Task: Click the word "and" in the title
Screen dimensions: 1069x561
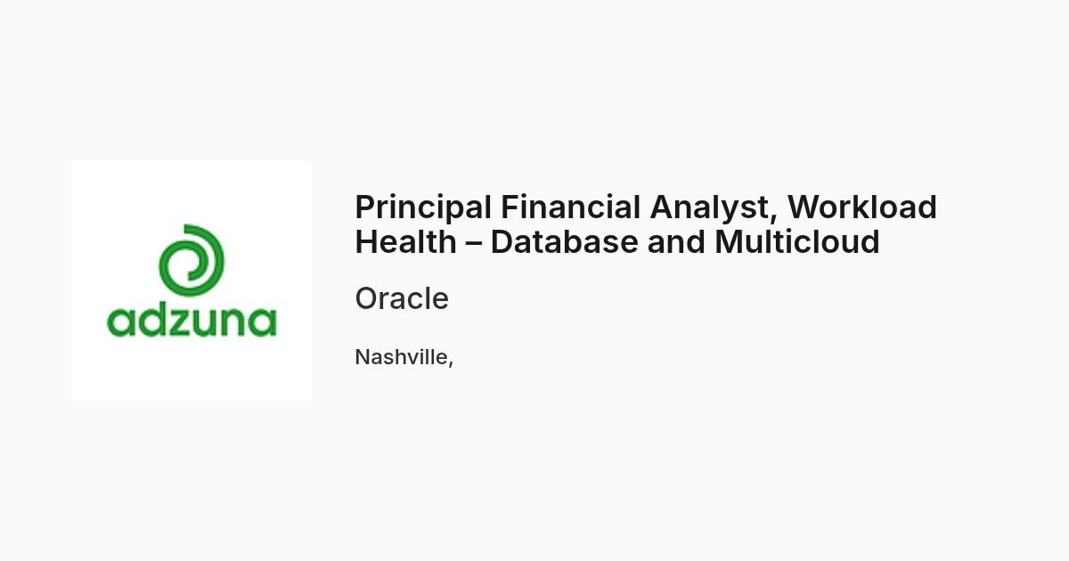Action: tap(677, 242)
